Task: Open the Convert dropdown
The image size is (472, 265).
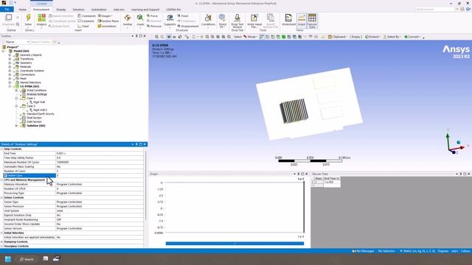Action: (412, 37)
